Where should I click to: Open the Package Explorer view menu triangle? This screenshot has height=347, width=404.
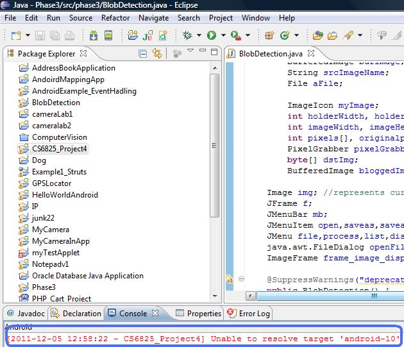[190, 51]
